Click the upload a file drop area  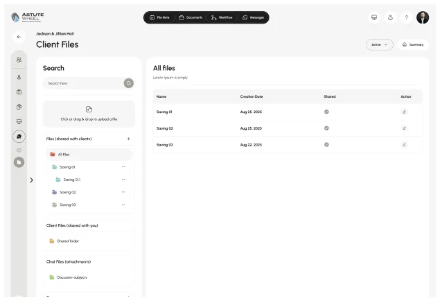[x=89, y=114]
